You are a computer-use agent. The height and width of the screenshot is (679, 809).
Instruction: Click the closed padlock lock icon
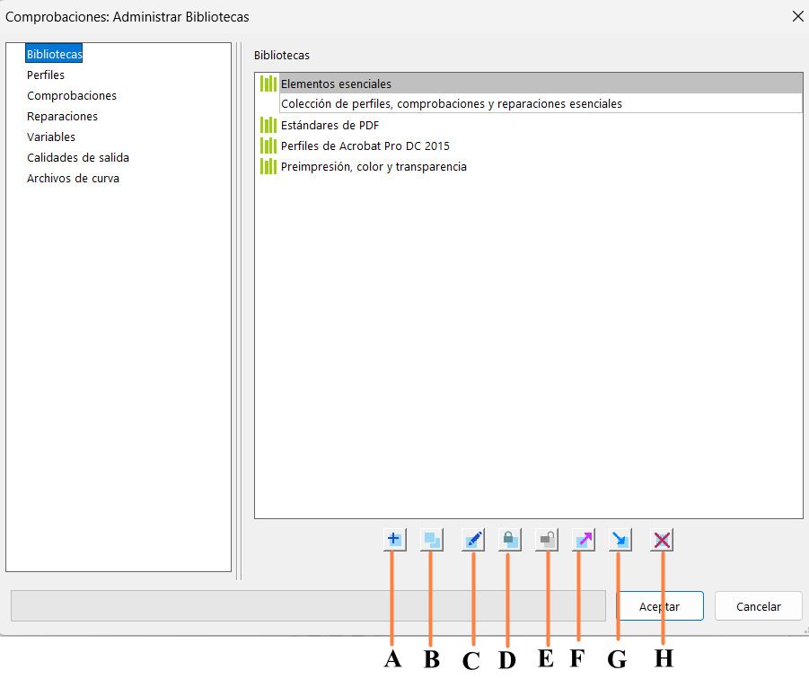tap(510, 540)
